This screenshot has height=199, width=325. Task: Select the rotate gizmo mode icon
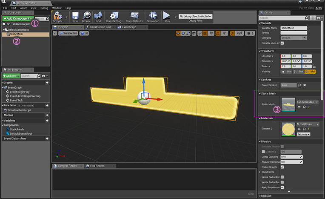point(183,33)
